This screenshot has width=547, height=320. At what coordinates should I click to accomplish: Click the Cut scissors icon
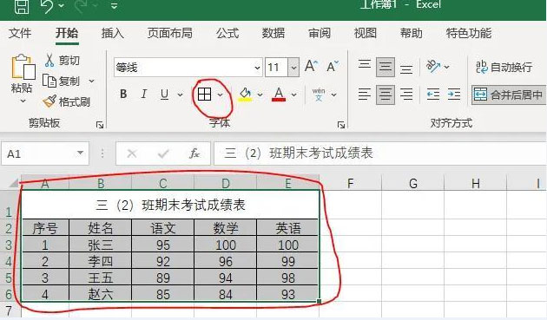49,61
